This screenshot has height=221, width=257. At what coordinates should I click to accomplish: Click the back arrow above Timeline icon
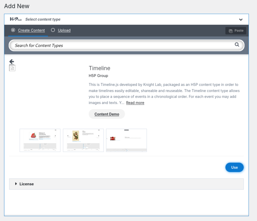[x=12, y=61]
